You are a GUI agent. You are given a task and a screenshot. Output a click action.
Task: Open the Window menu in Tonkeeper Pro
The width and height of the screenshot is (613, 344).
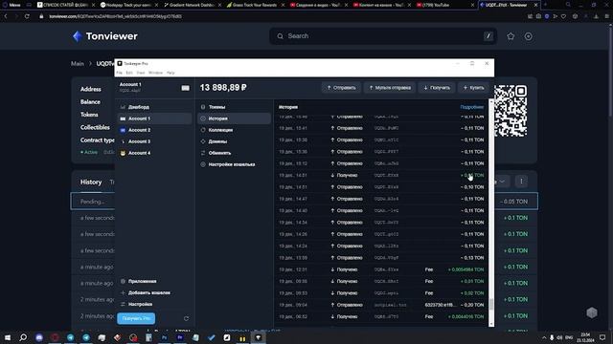[x=155, y=73]
